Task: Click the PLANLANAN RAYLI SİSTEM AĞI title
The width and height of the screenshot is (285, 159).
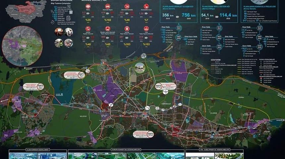Action: pyautogui.click(x=216, y=7)
